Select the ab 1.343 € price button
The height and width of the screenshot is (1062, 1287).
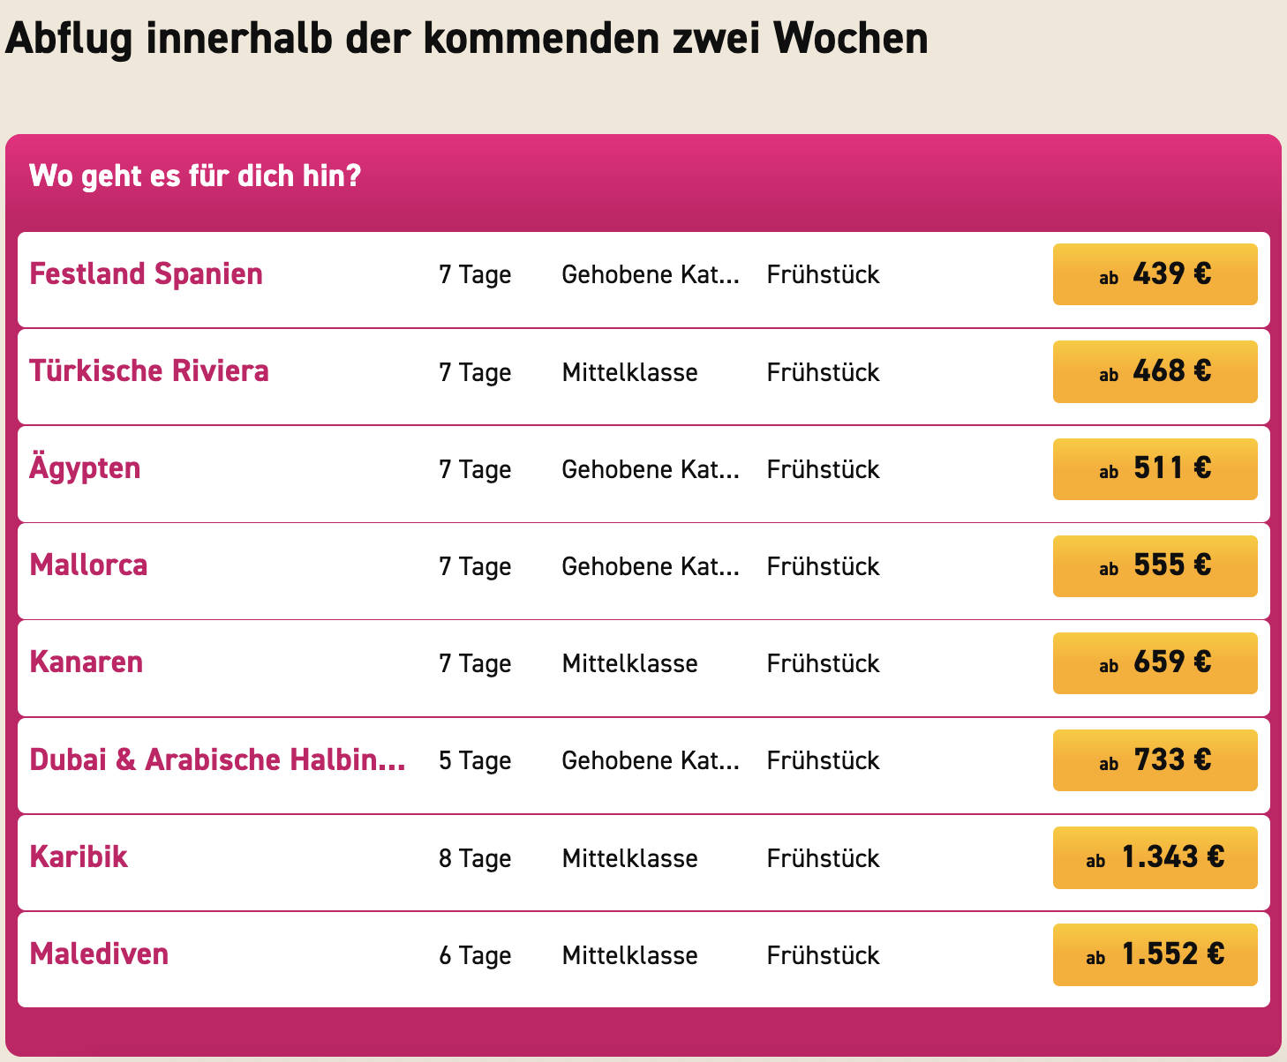coord(1155,857)
